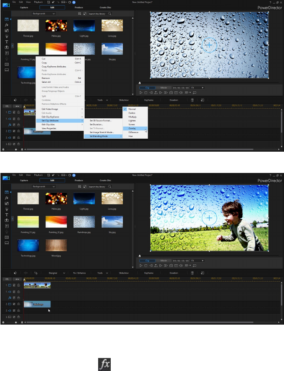Toggle video track 1 enable checkbox, lower screenshot
This screenshot has height=371, width=284.
point(14,285)
